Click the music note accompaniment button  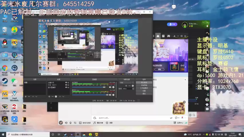click(98, 123)
